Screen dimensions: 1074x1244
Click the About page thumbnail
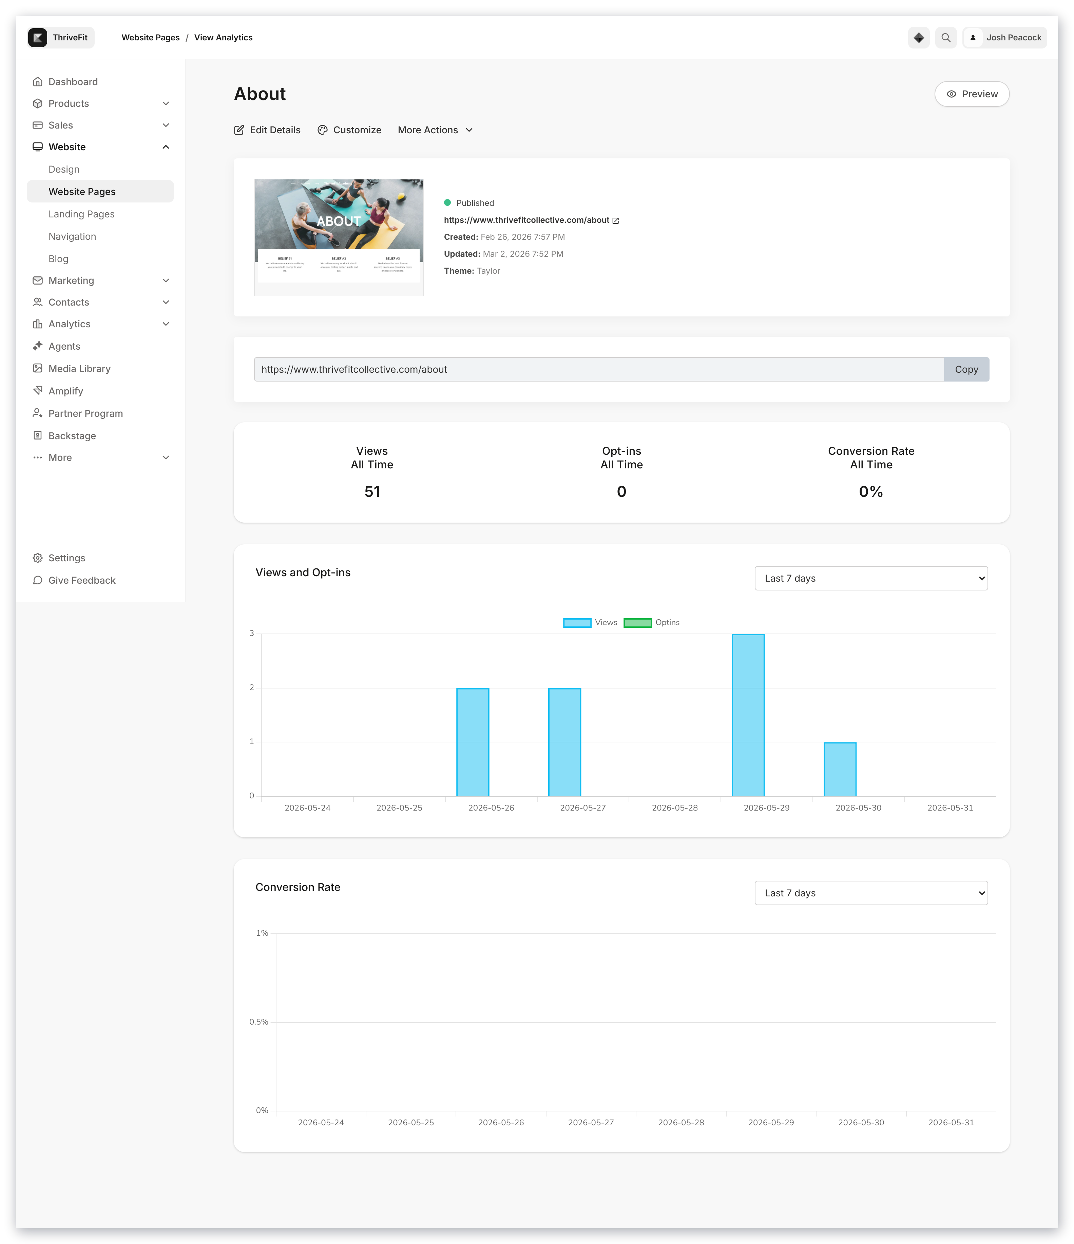339,237
